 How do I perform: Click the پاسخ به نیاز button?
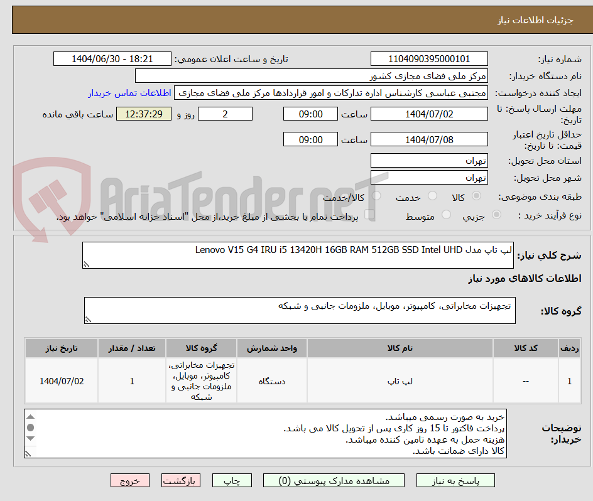pyautogui.click(x=455, y=480)
